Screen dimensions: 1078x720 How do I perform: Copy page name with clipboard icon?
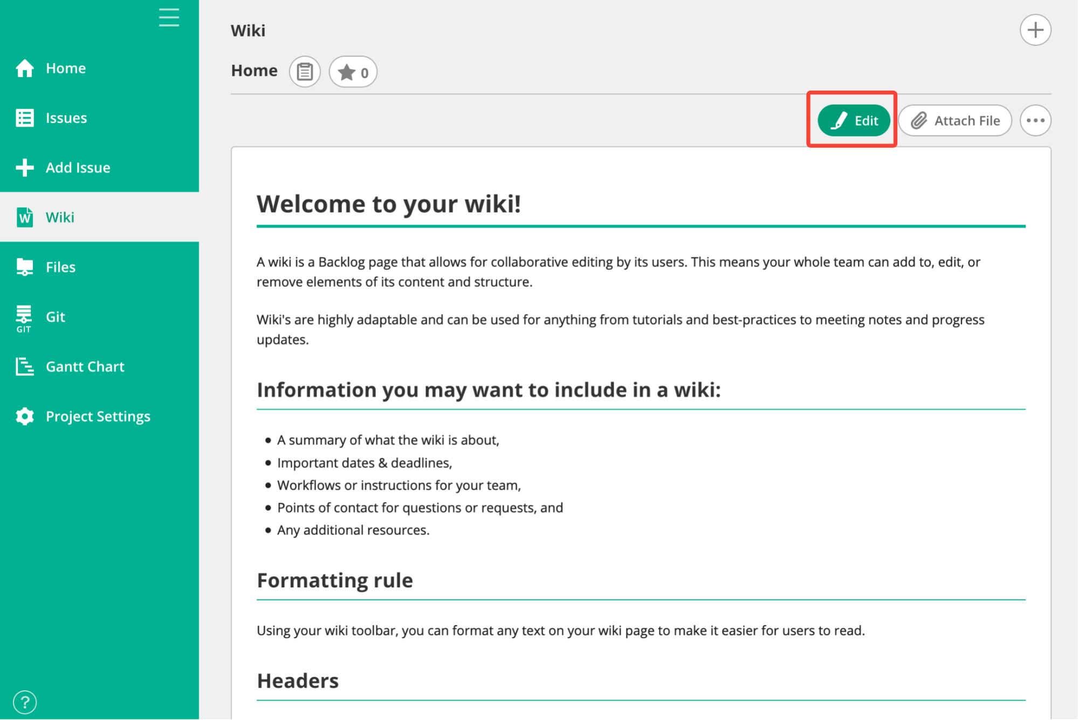tap(305, 72)
